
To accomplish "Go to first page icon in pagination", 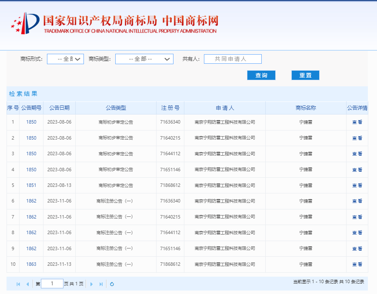I will [x=18, y=284].
